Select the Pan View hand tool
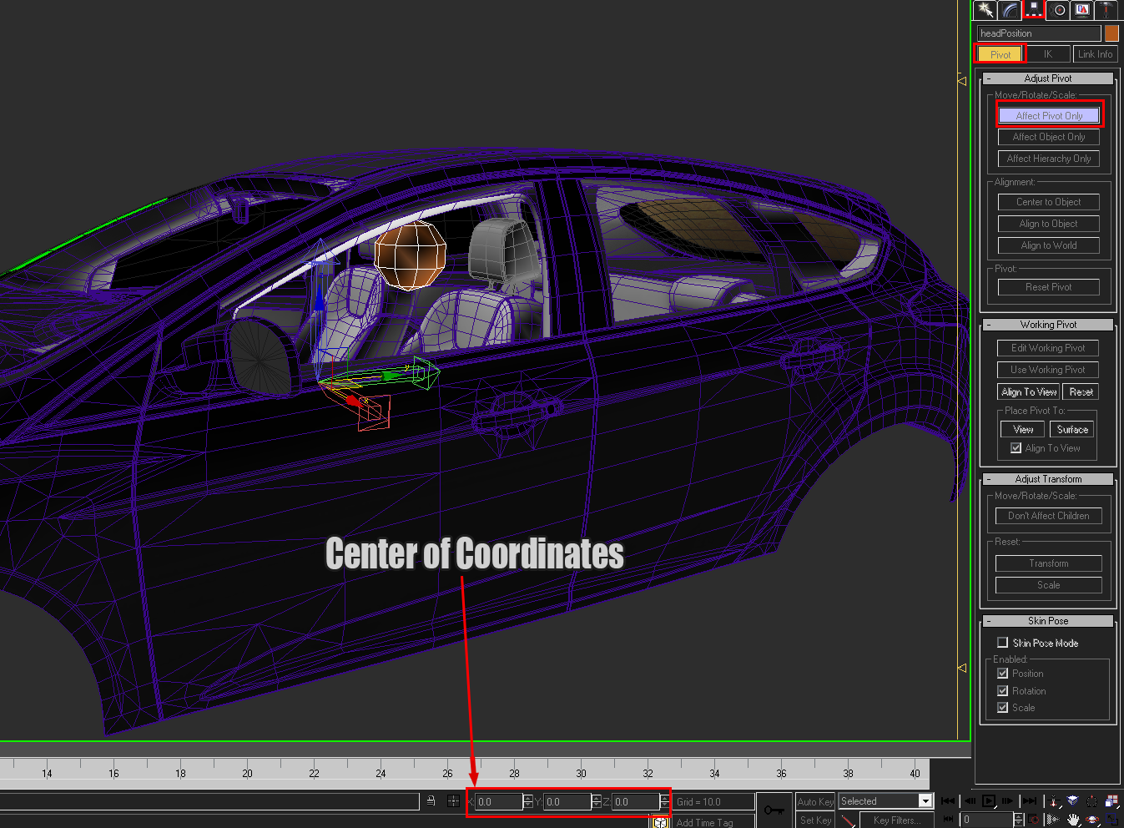 click(1073, 820)
